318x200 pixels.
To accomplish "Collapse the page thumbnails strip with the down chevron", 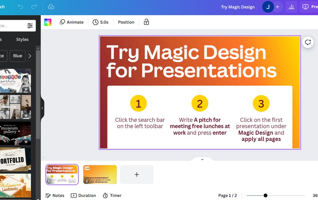I will pos(202,159).
